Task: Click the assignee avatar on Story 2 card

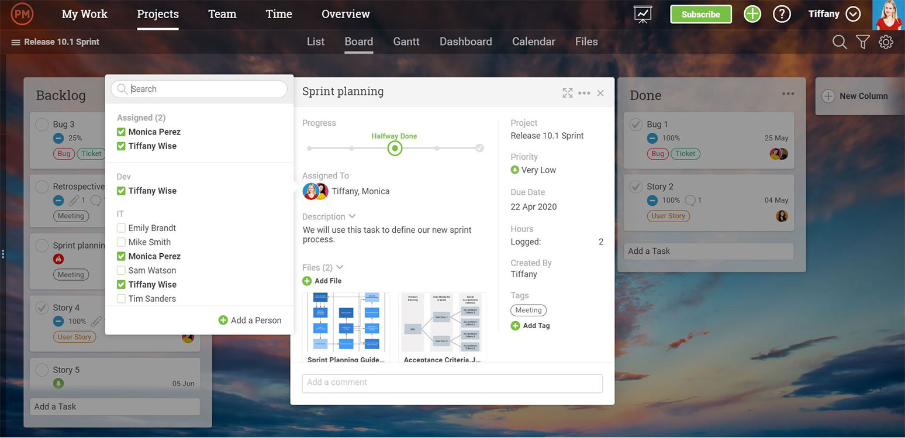Action: [x=782, y=216]
